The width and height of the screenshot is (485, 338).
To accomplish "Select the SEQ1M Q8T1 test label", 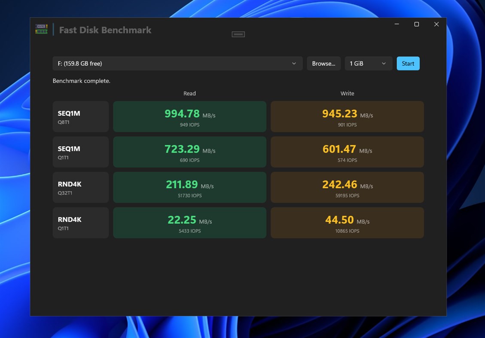I will click(x=81, y=116).
